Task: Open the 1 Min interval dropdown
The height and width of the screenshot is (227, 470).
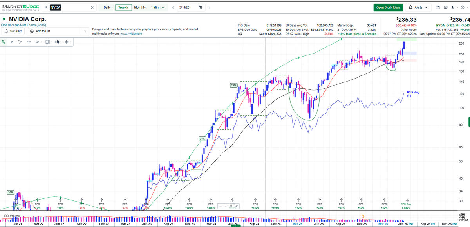Action: (157, 7)
